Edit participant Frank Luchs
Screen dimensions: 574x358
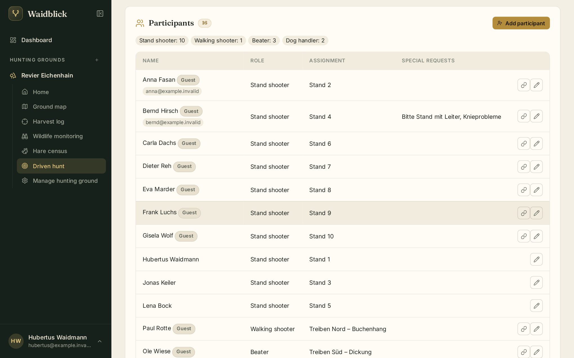click(536, 213)
